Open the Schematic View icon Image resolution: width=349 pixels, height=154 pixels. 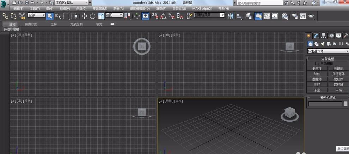(x=275, y=16)
